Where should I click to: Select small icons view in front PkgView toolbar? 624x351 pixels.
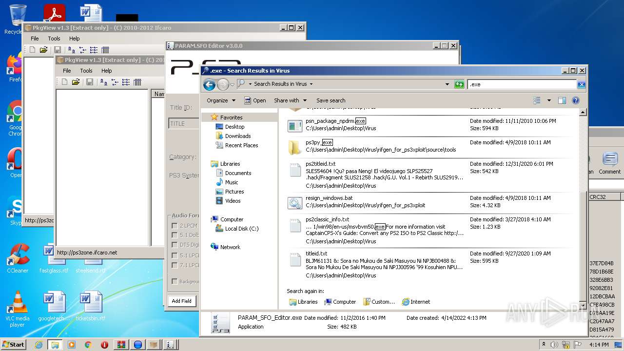[x=115, y=82]
